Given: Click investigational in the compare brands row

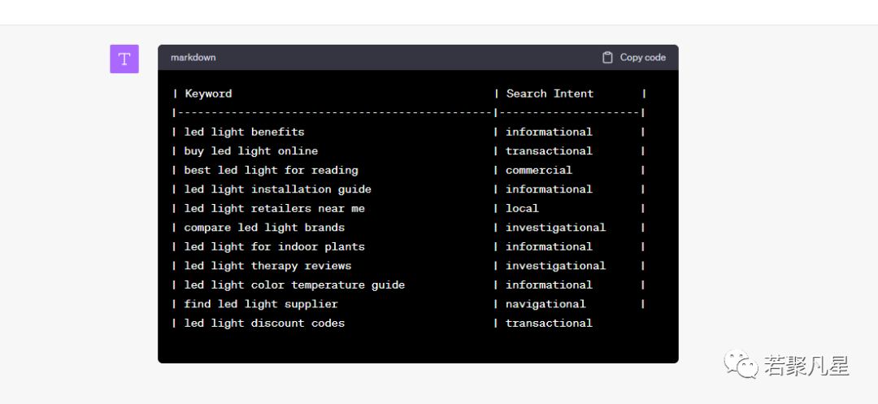Looking at the screenshot, I should coord(556,228).
